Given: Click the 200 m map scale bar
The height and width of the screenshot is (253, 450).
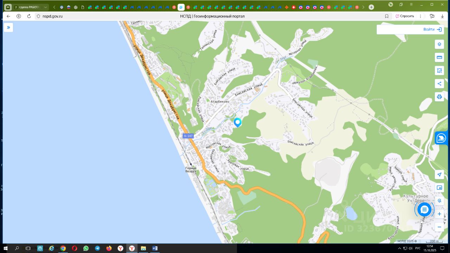Looking at the screenshot, I should 434,241.
